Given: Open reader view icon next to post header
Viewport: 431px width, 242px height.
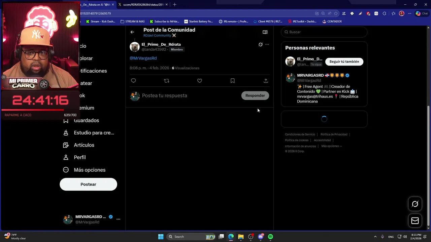Looking at the screenshot, I should tap(265, 32).
